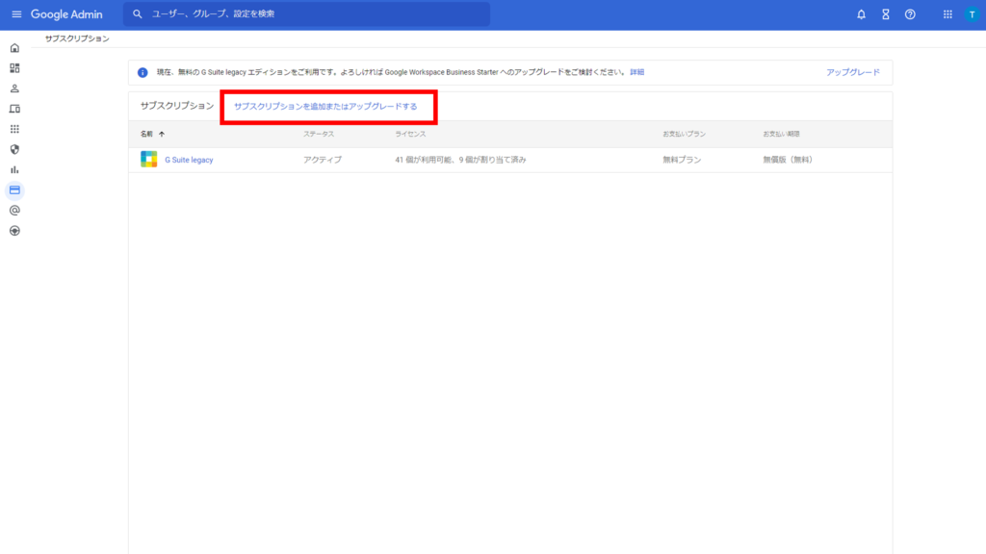Click the 無料プラン cell
This screenshot has width=986, height=554.
pos(682,160)
